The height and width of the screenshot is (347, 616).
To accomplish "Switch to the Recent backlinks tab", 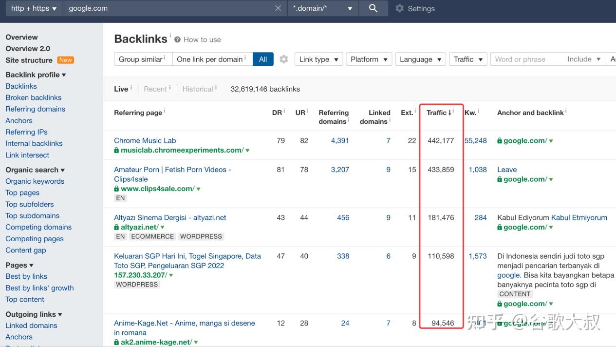I will [155, 89].
